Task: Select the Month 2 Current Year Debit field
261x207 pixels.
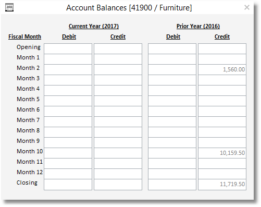Action: click(68, 69)
